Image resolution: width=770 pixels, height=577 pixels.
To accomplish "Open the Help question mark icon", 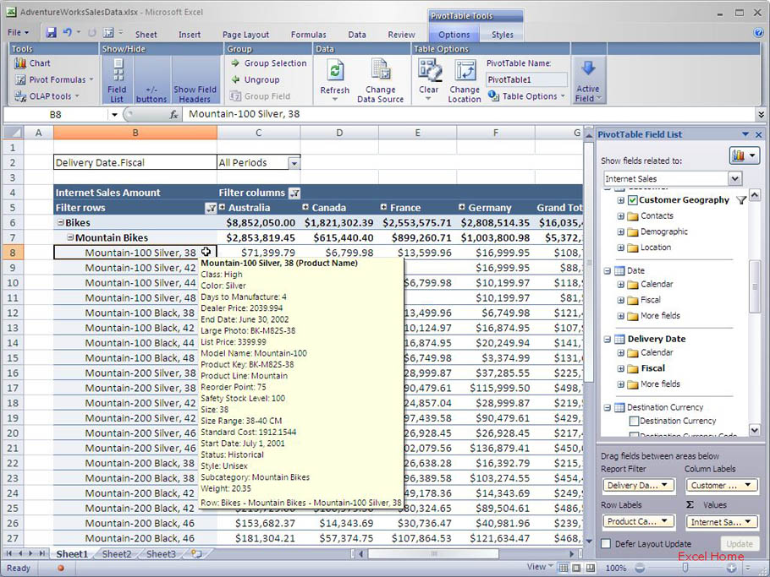I will click(x=758, y=33).
